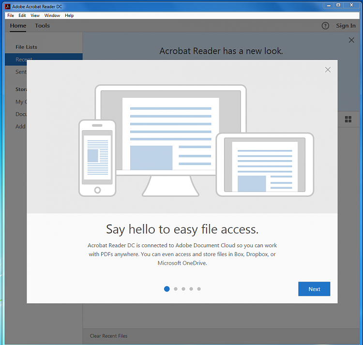Click the 'File Lists' sidebar heading
The height and width of the screenshot is (345, 363).
point(27,47)
